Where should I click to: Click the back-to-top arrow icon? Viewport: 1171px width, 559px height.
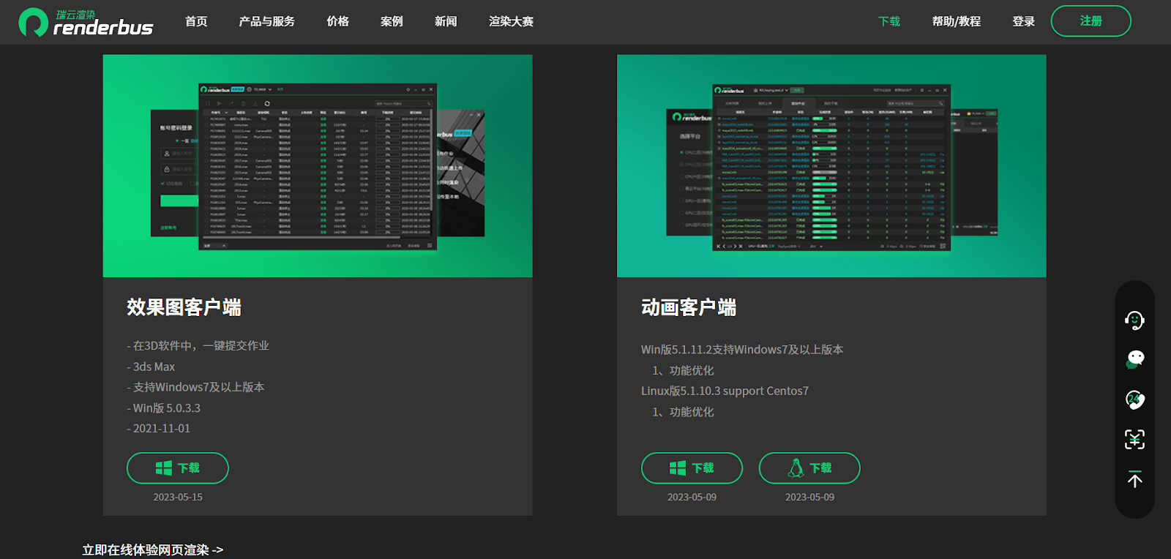point(1134,479)
